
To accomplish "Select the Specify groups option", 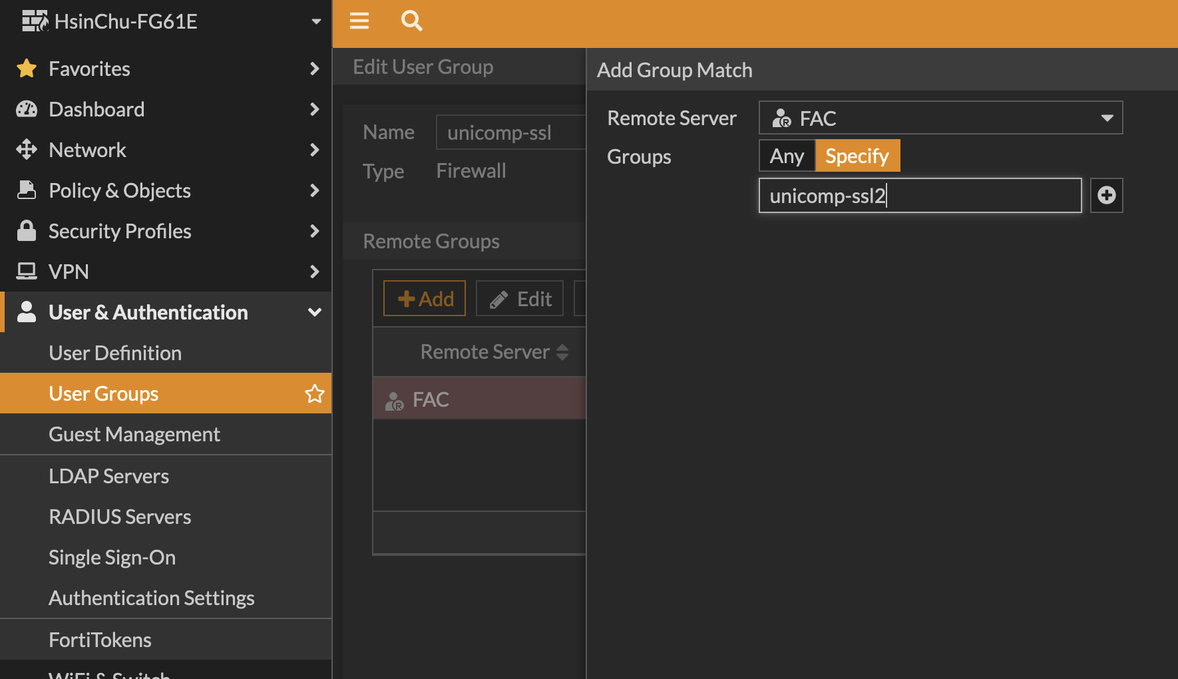I will (x=857, y=156).
